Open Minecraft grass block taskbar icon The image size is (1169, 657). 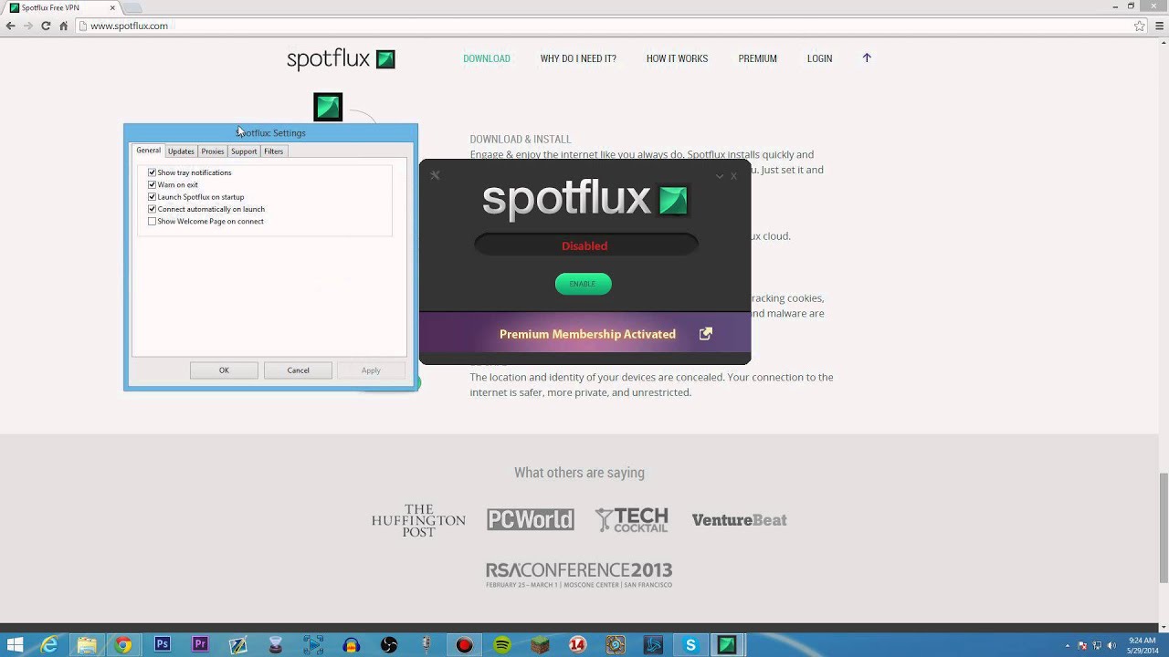click(x=540, y=645)
